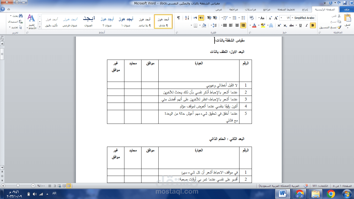Expand the styles gallery More arrow

tap(40, 27)
